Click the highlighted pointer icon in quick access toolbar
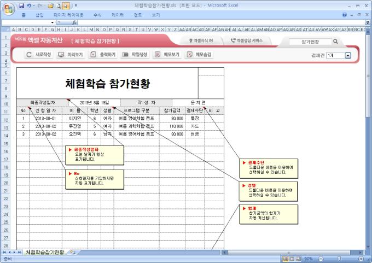The image size is (372, 263). pos(66,5)
